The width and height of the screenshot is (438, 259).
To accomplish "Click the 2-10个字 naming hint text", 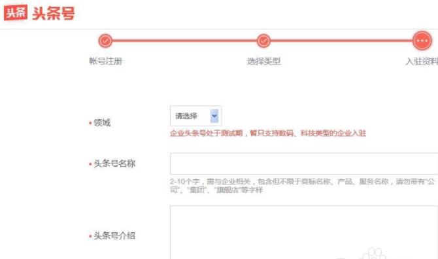I will point(302,186).
